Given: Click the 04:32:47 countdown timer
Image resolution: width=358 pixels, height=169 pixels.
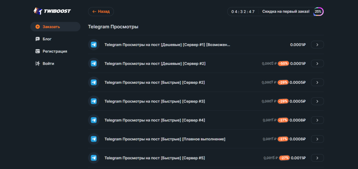Looking at the screenshot, I should 243,12.
